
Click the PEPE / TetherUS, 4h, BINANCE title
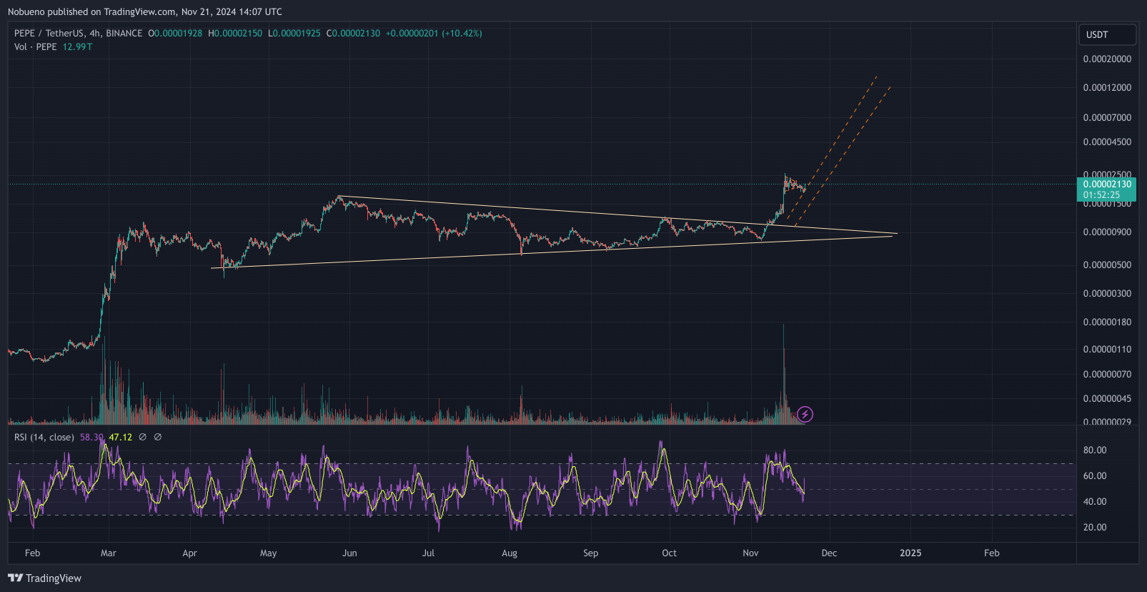(x=78, y=34)
